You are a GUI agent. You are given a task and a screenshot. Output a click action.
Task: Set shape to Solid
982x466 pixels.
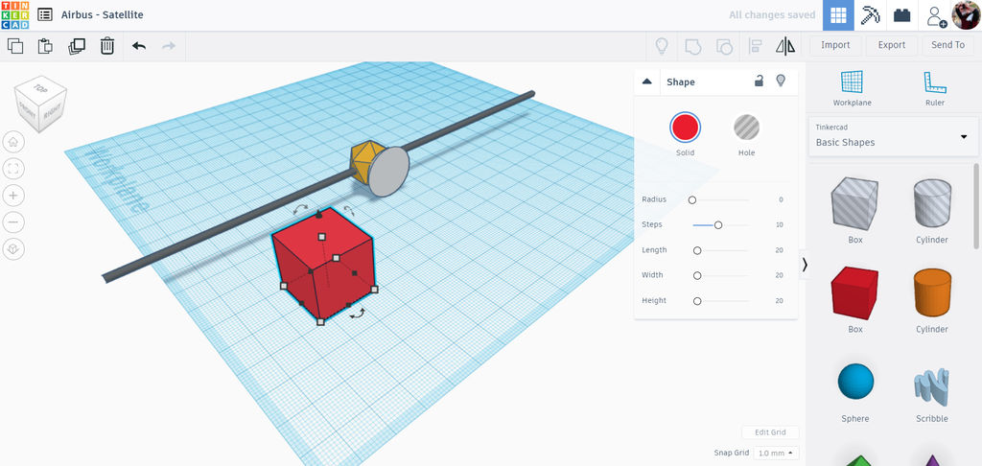[x=685, y=128]
